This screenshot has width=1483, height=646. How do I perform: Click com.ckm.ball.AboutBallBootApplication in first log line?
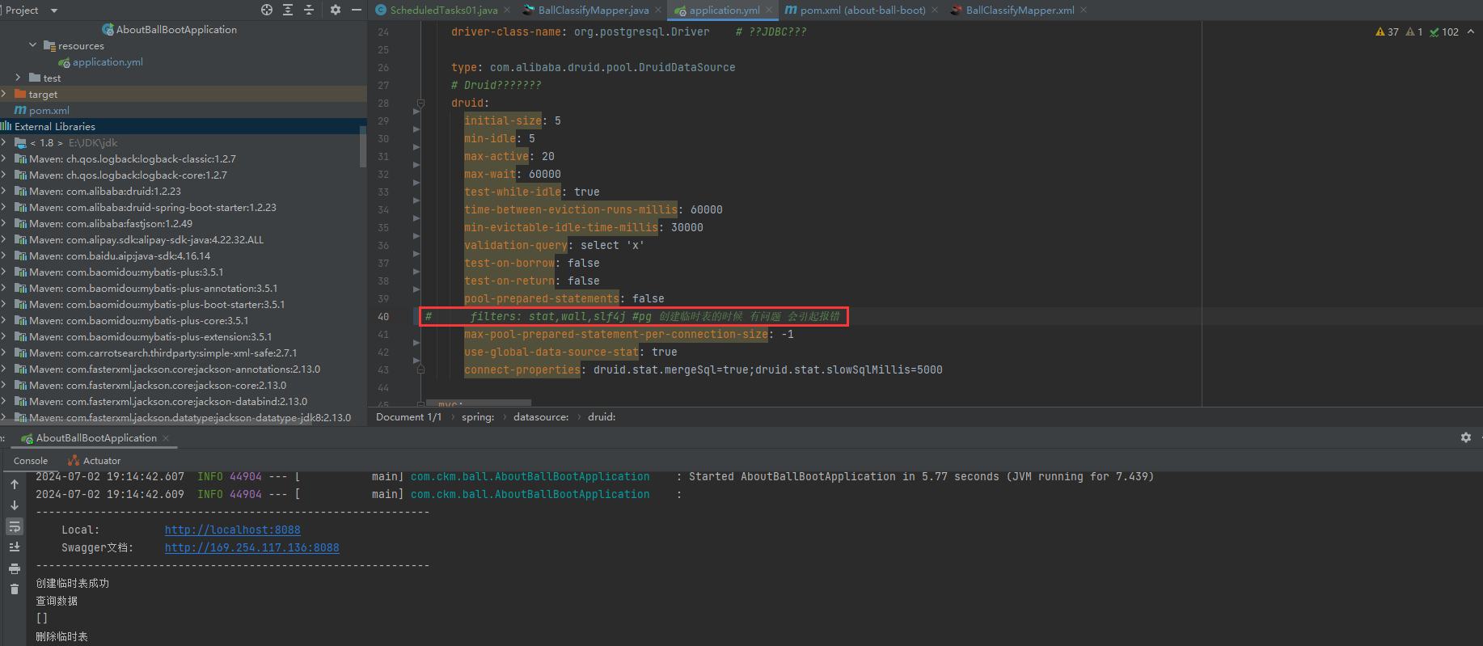point(530,477)
